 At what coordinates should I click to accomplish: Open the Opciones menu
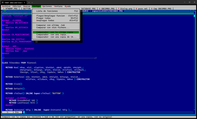[47, 6]
